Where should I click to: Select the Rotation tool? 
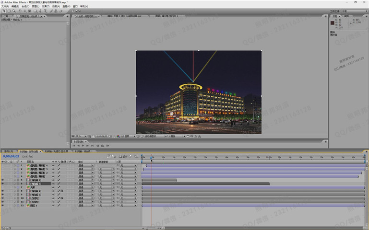pyautogui.click(x=20, y=11)
